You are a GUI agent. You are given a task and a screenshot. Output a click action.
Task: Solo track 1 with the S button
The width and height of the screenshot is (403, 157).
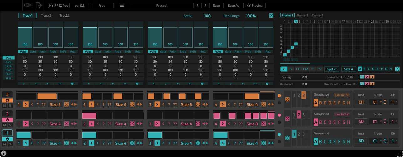pyautogui.click(x=10, y=144)
